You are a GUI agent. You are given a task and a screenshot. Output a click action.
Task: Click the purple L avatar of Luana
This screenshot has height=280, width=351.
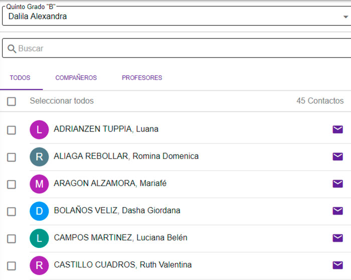[39, 130]
